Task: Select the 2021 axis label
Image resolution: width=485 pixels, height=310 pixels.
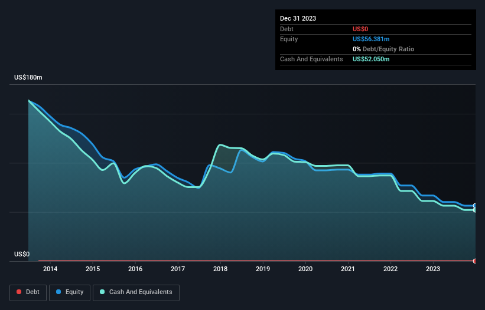Action: (348, 269)
